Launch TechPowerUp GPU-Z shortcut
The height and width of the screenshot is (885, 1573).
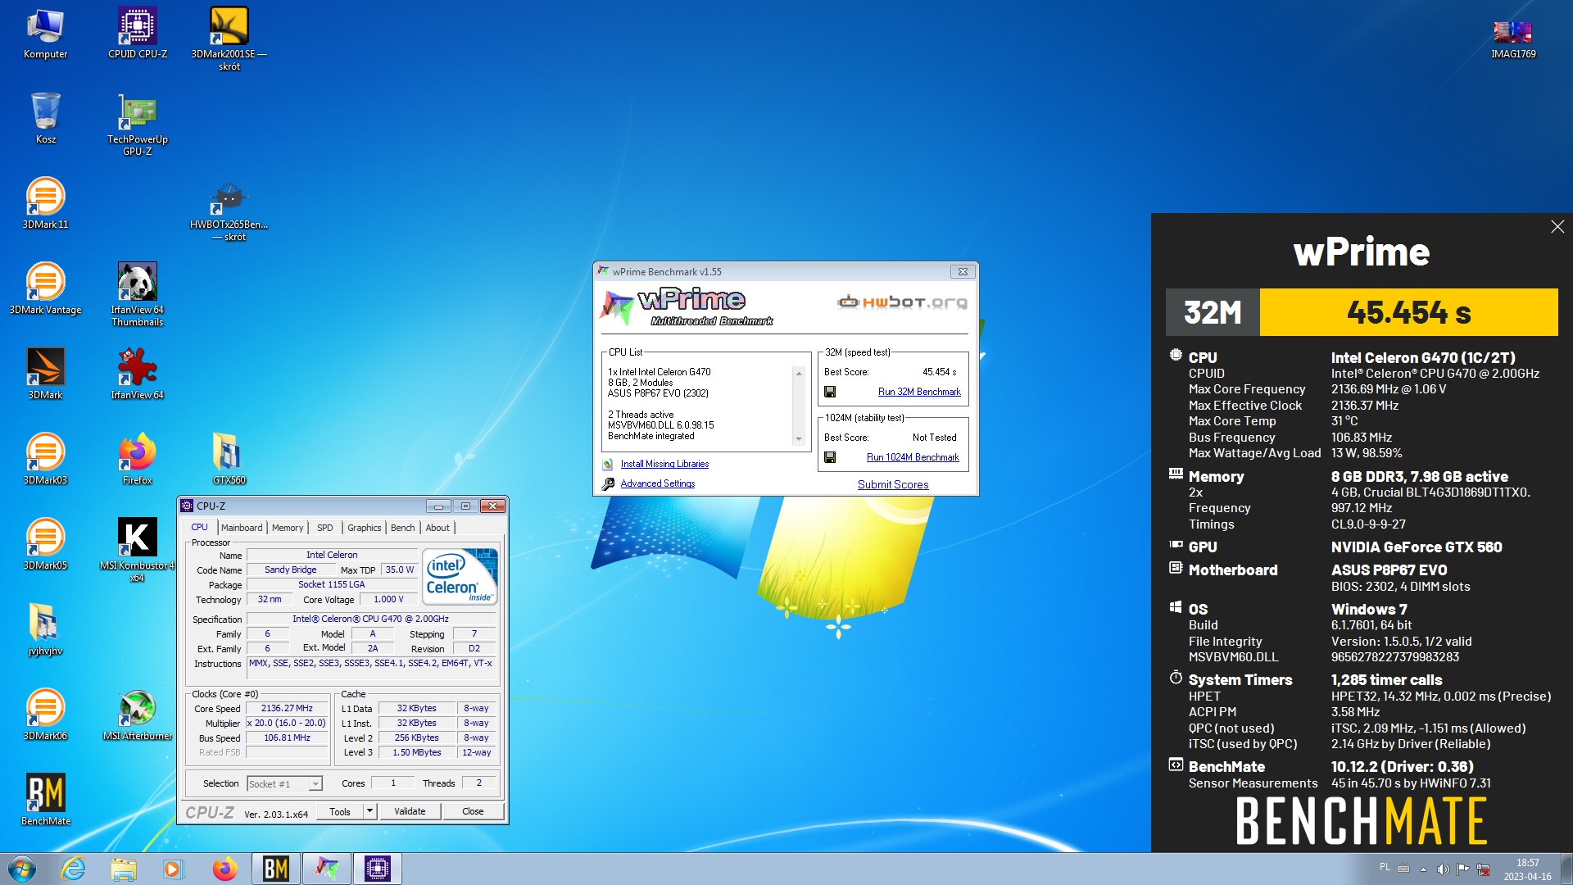[137, 125]
